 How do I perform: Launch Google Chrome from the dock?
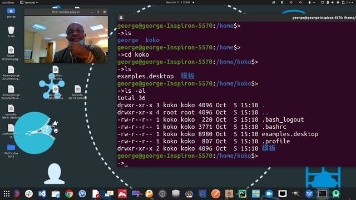point(69,194)
